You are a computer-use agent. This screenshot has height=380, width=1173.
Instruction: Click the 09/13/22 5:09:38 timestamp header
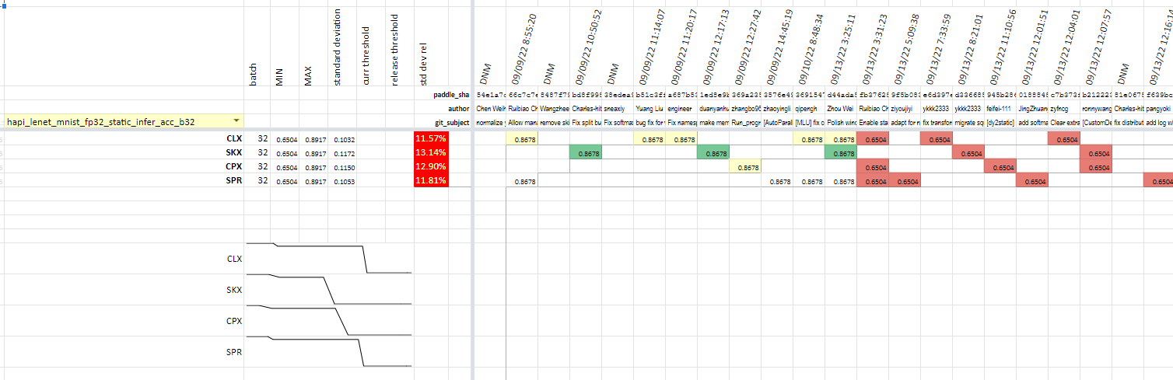(906, 49)
